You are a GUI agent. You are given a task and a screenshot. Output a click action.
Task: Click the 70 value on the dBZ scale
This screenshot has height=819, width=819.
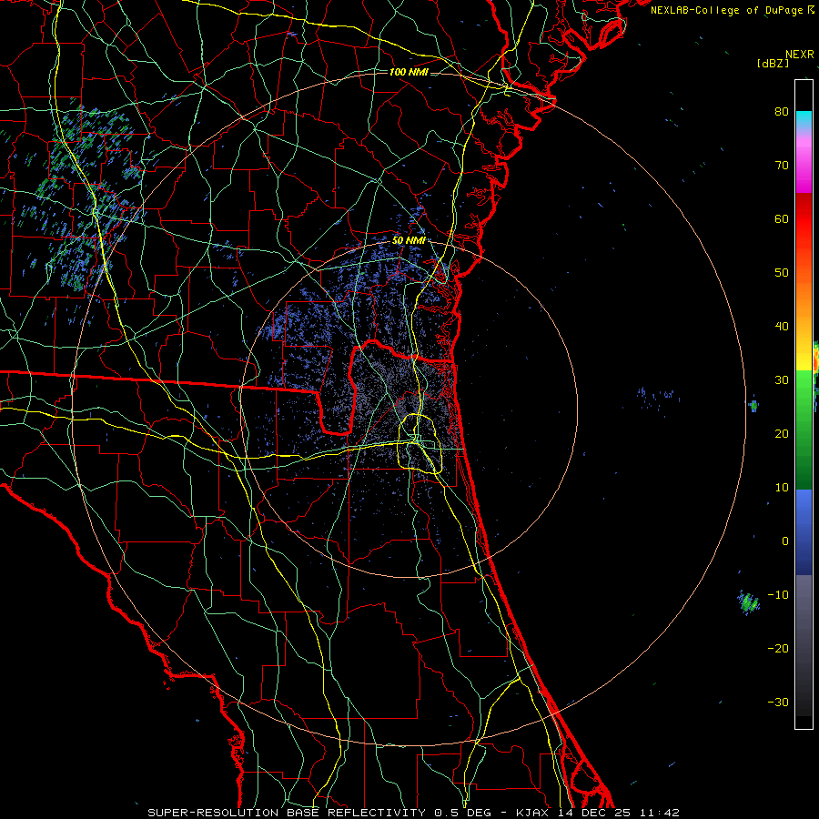(782, 165)
